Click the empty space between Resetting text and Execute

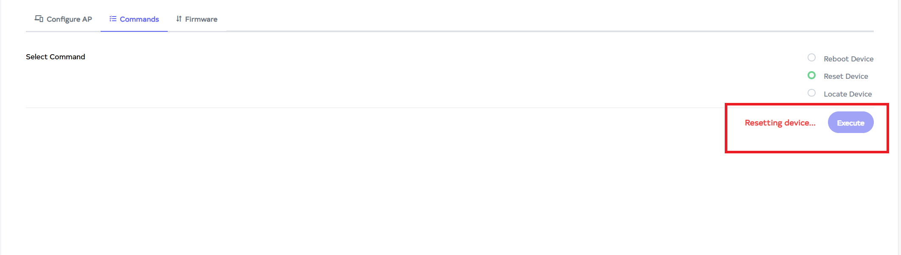click(822, 123)
